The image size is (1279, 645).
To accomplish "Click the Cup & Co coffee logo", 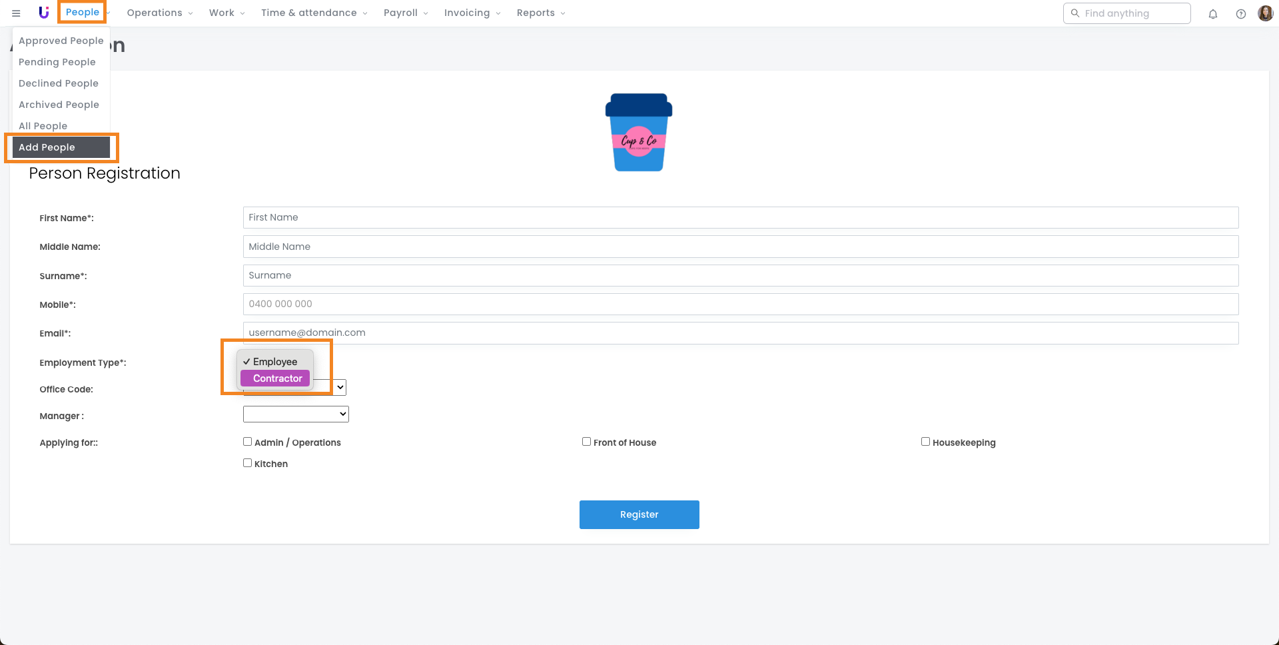I will pos(639,133).
